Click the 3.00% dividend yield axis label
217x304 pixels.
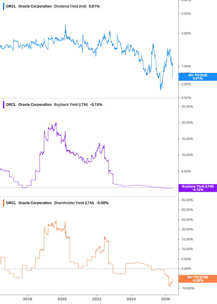(x=186, y=14)
